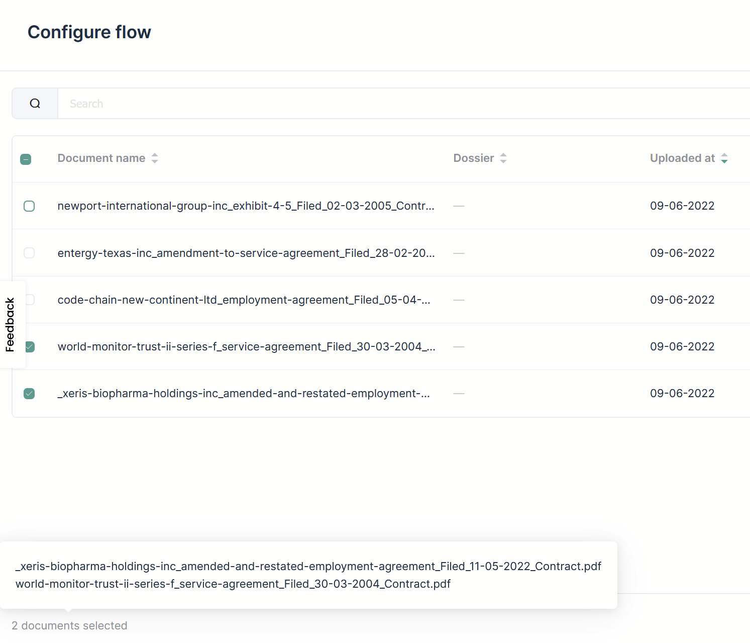Click the upload date of the world-monitor row
The image size is (750, 643).
[x=682, y=347]
